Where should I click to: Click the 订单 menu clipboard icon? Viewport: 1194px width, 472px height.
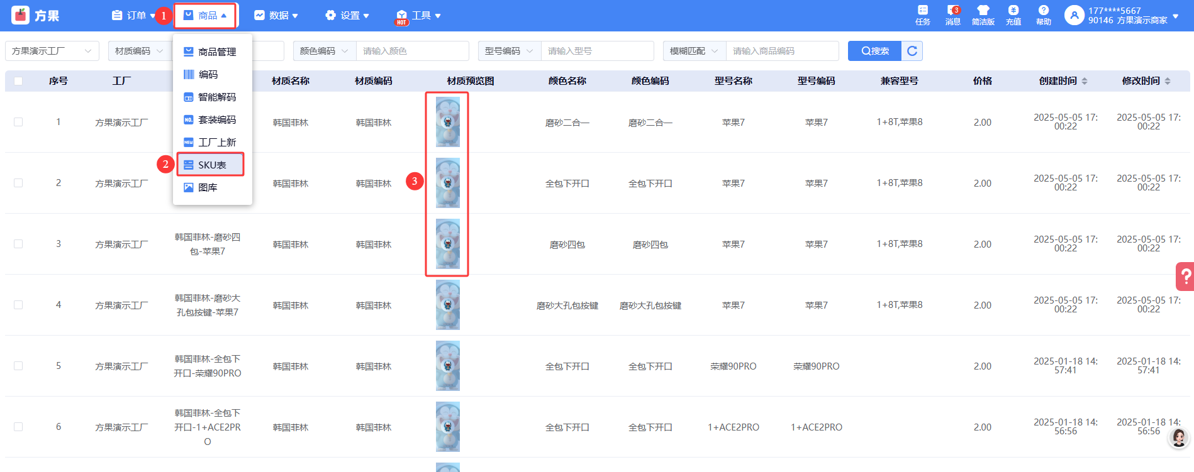(x=117, y=15)
